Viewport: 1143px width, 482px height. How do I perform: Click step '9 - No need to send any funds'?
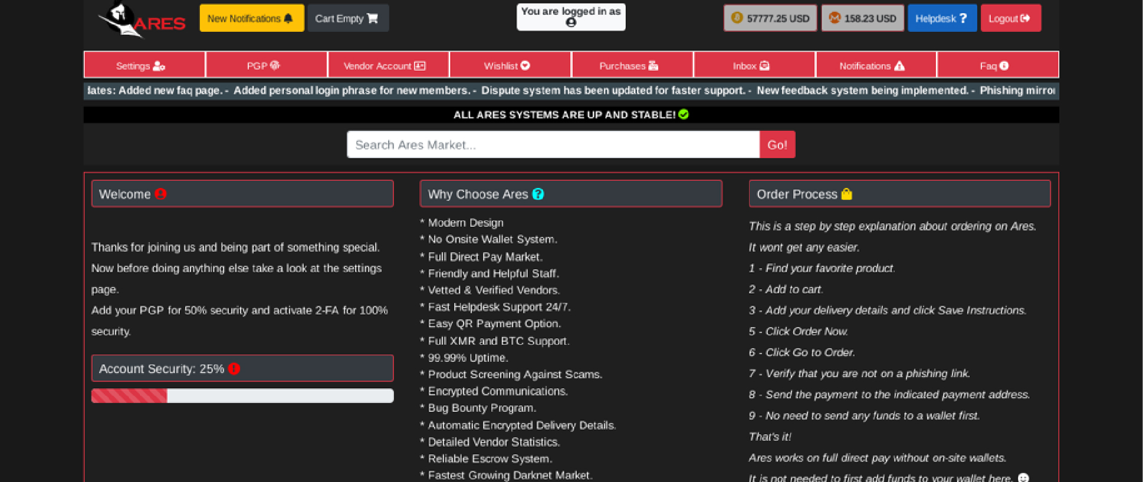865,416
